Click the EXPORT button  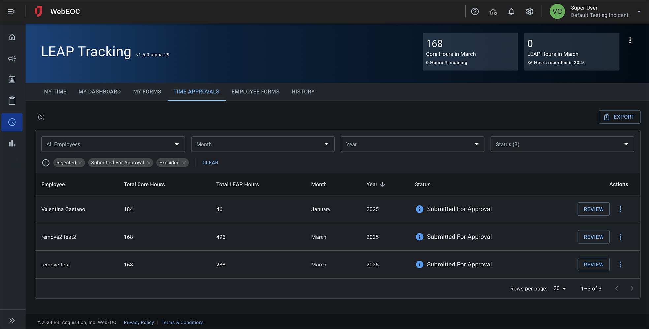619,117
